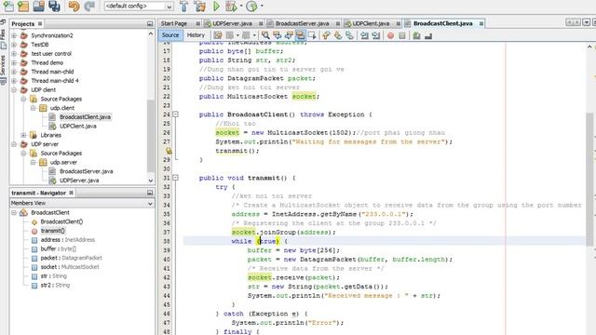Jump to Last Edit location icon
The width and height of the screenshot is (596, 335).
tap(218, 35)
